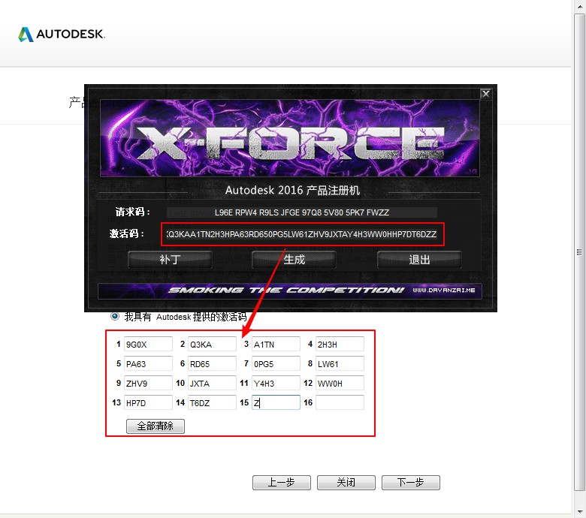Click inside the 激活码 activation code field
The height and width of the screenshot is (518, 586).
pyautogui.click(x=301, y=235)
